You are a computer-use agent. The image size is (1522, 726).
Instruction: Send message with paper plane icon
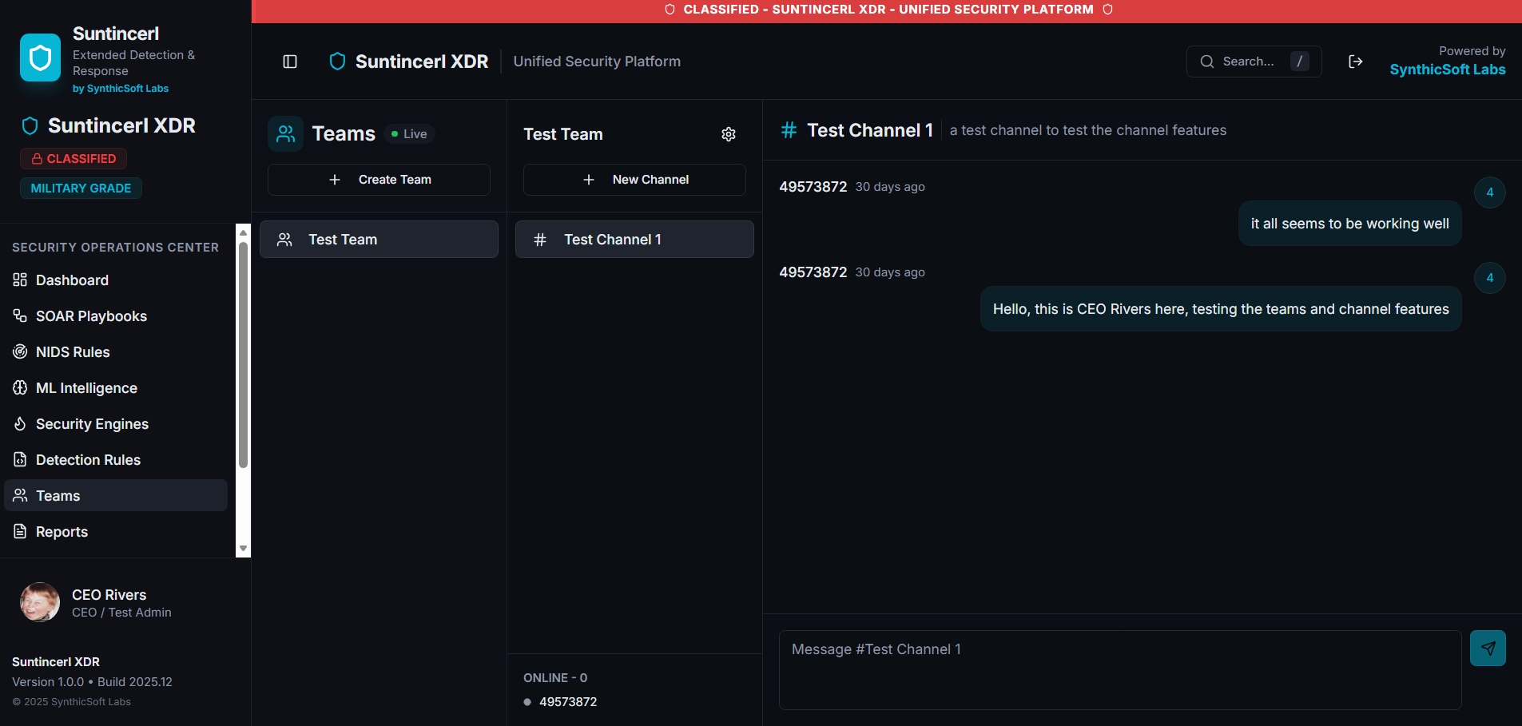point(1487,648)
